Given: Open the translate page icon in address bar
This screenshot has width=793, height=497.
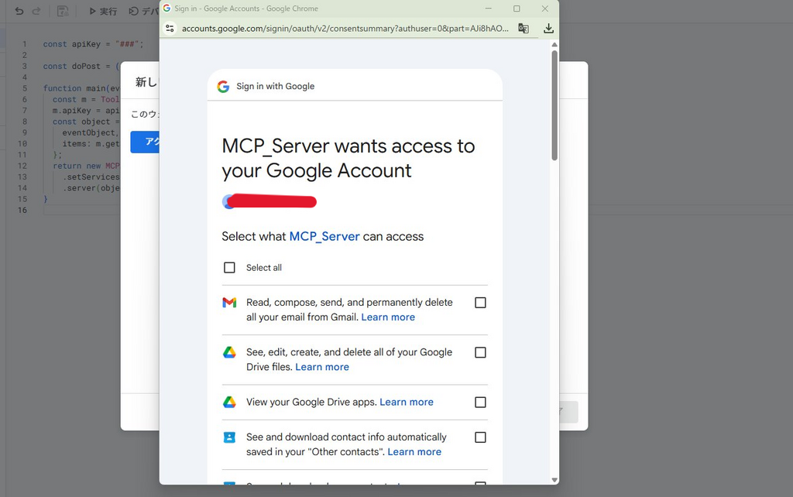Looking at the screenshot, I should pyautogui.click(x=524, y=29).
